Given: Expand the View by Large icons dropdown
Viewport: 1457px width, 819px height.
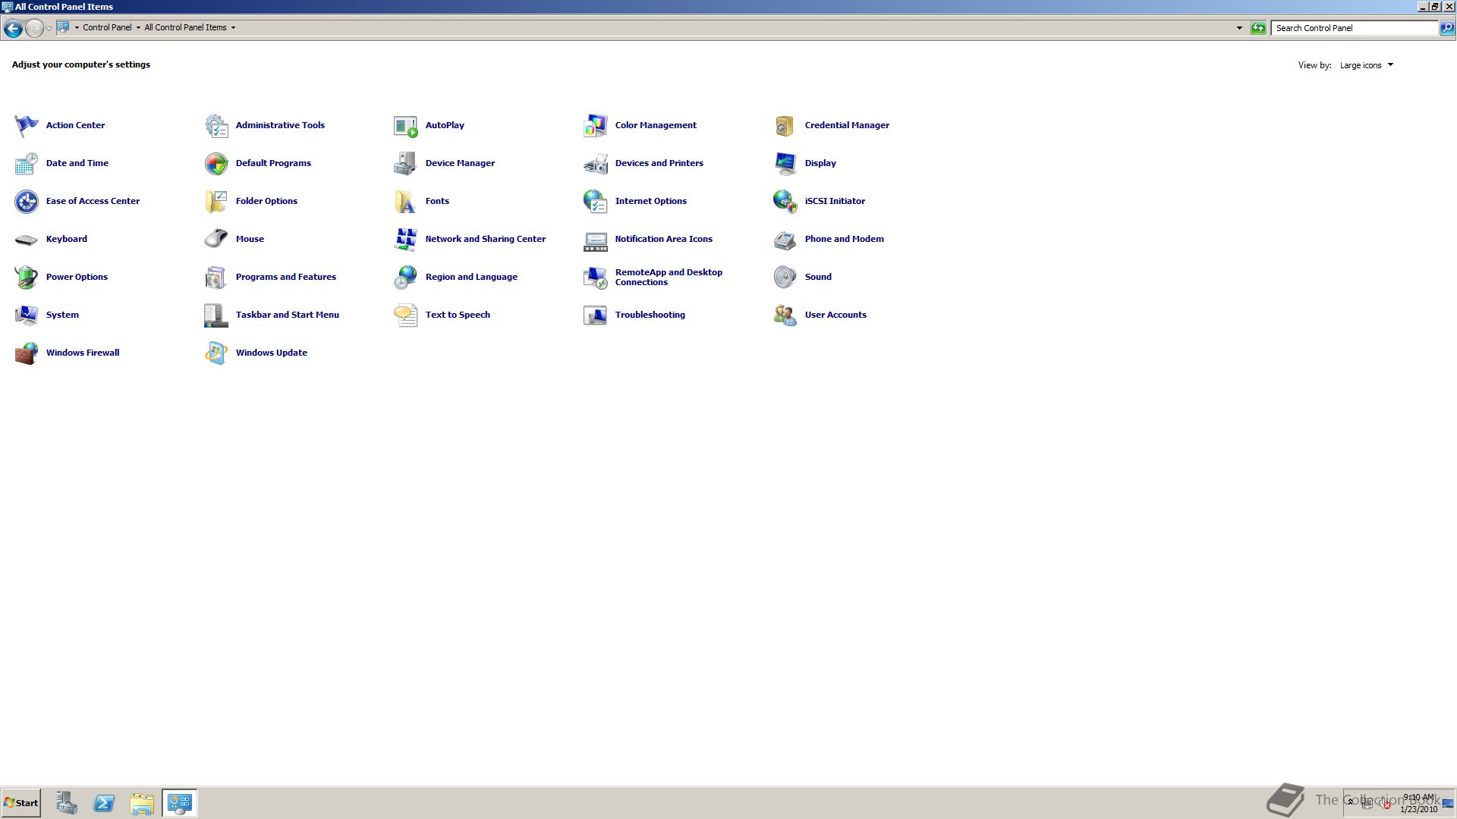Looking at the screenshot, I should (x=1367, y=65).
